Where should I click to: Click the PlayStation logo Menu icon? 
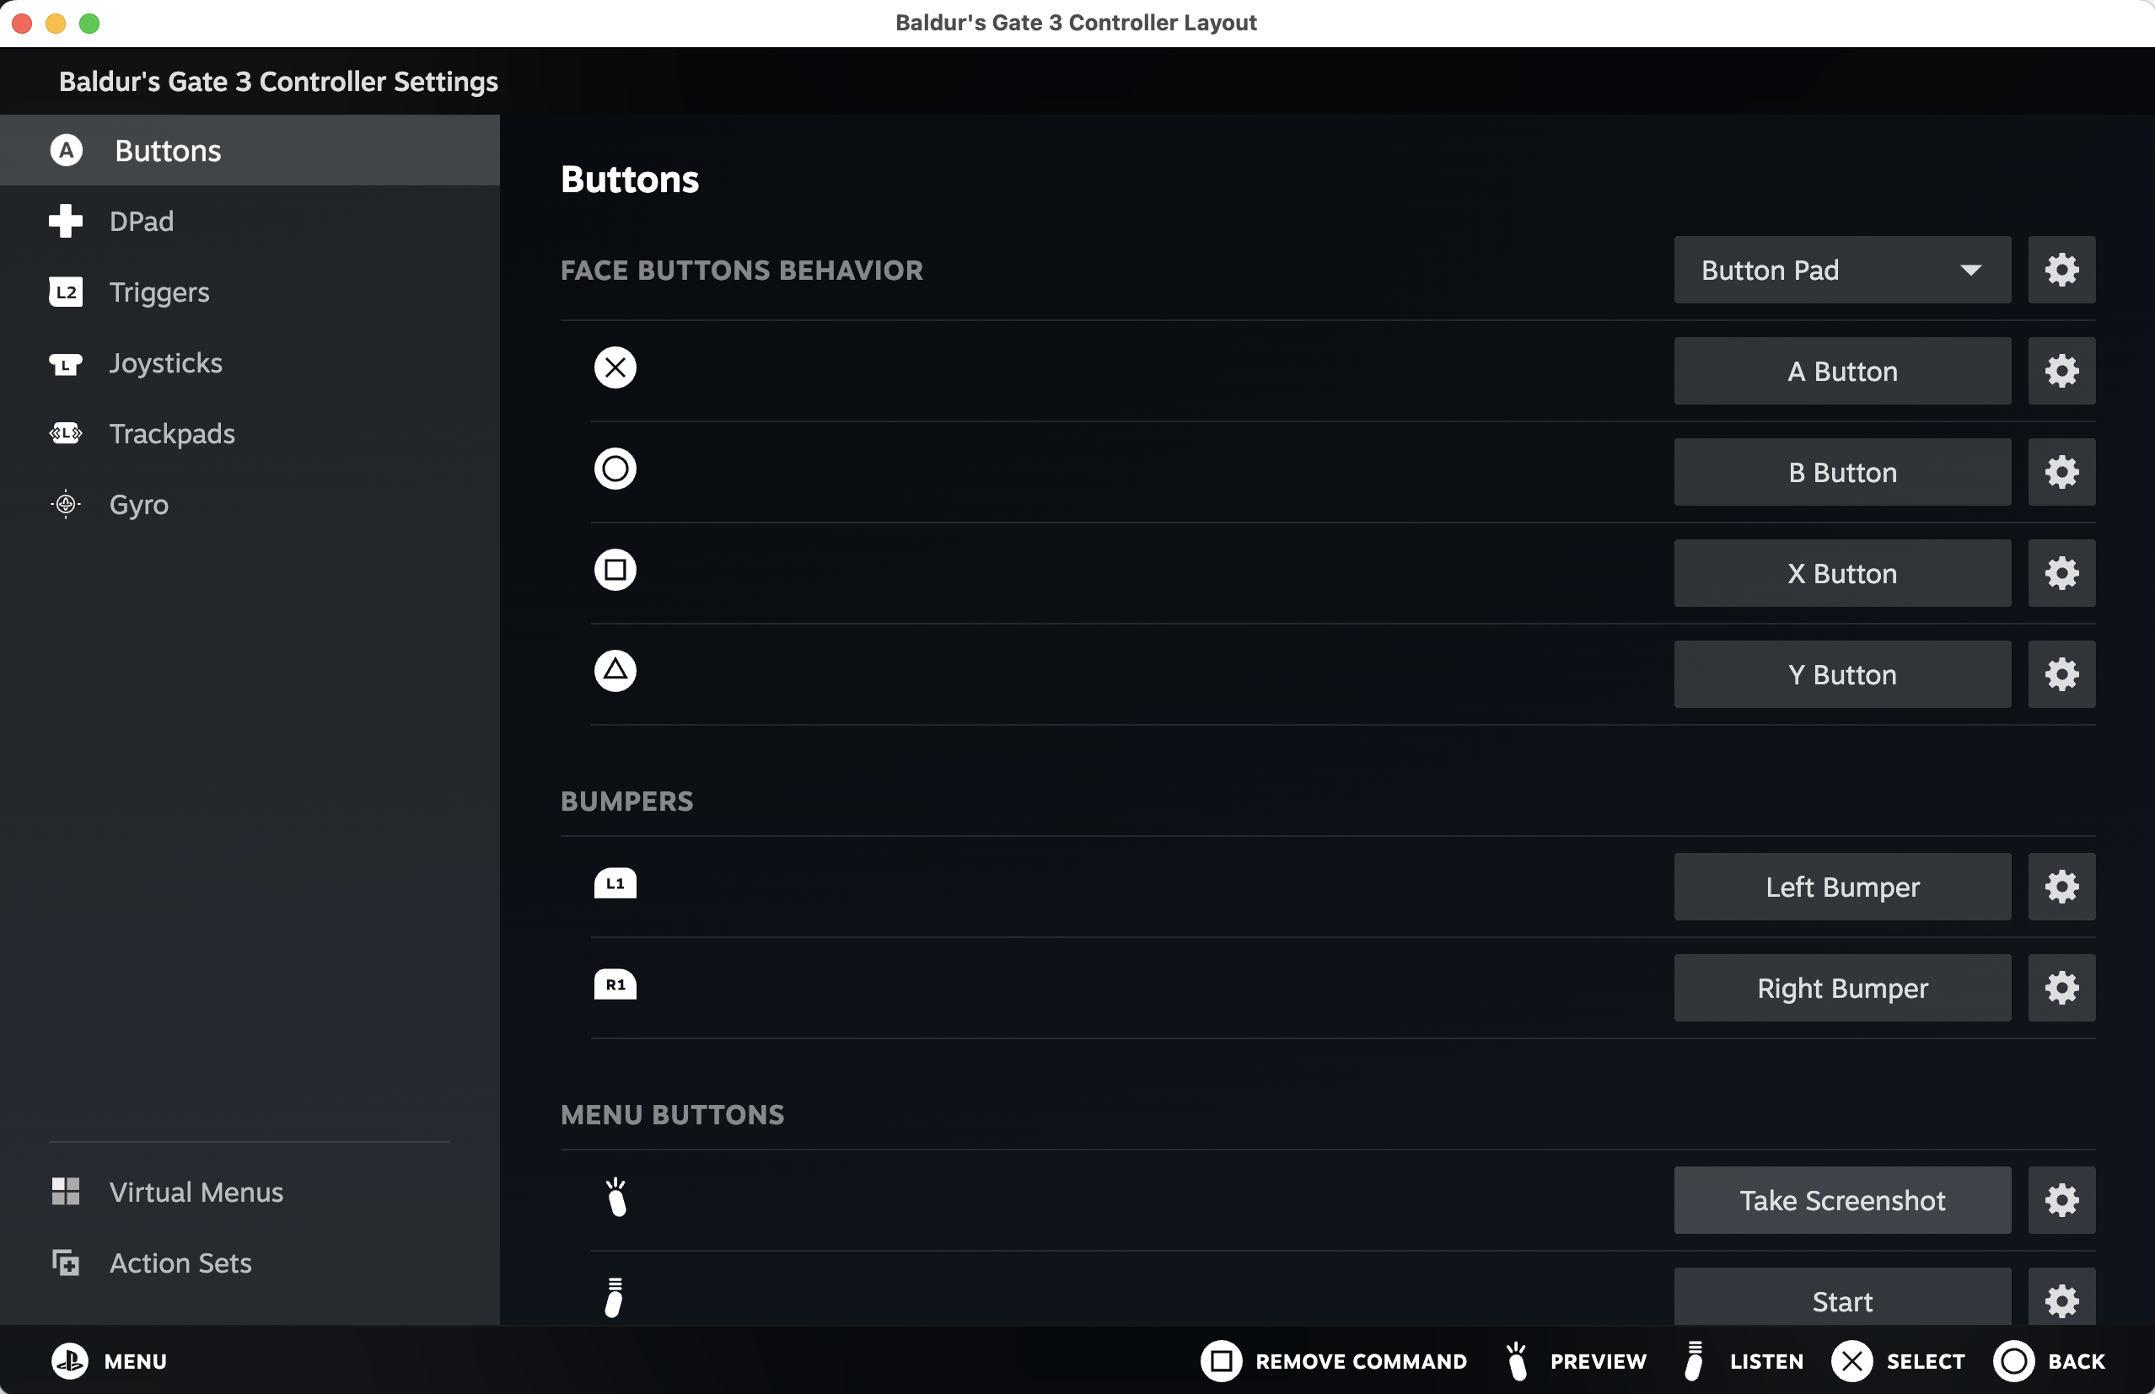coord(70,1360)
